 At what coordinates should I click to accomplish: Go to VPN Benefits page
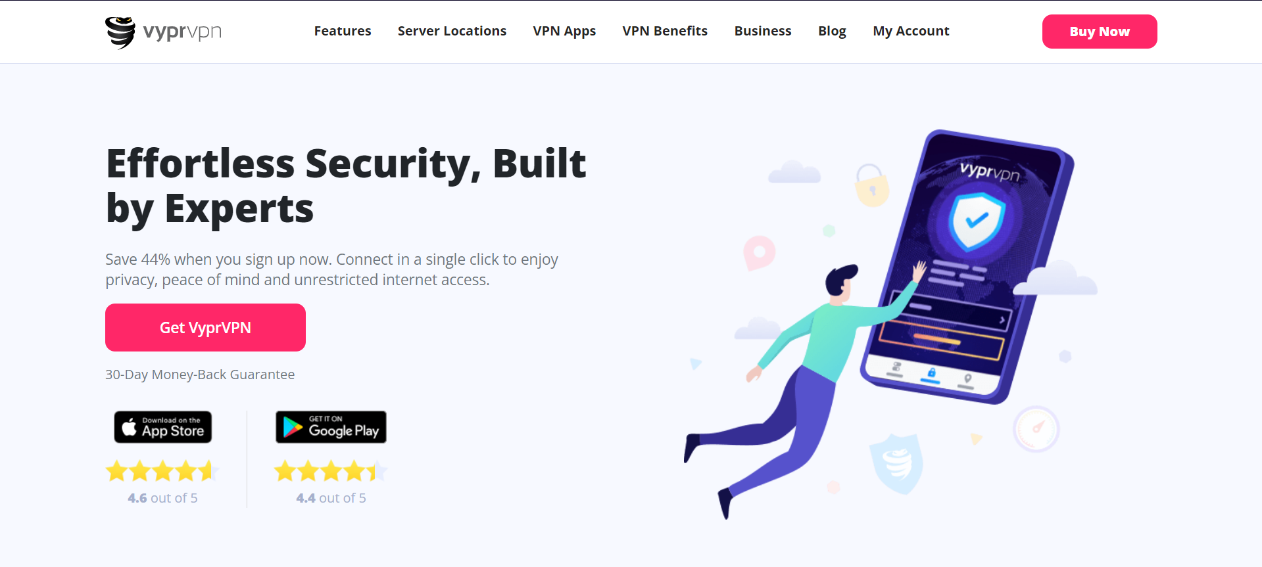665,31
